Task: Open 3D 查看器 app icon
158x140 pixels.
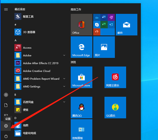Action: point(18,32)
